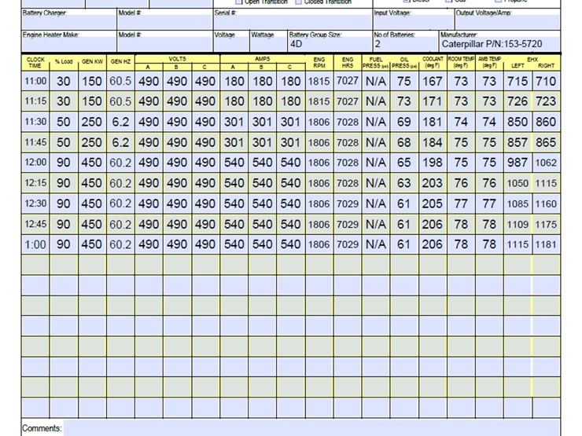Select the Wattage field
The width and height of the screenshot is (582, 436).
coord(267,44)
